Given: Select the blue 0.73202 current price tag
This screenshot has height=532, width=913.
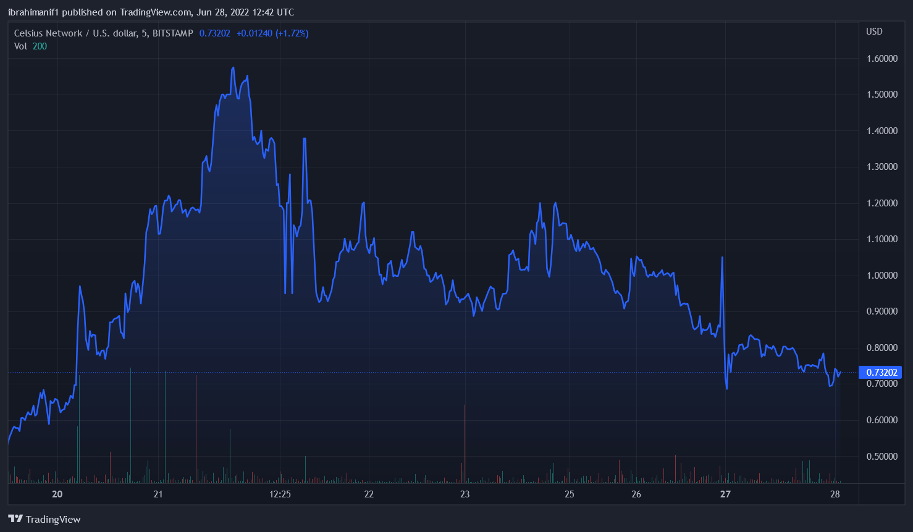Looking at the screenshot, I should coord(881,372).
